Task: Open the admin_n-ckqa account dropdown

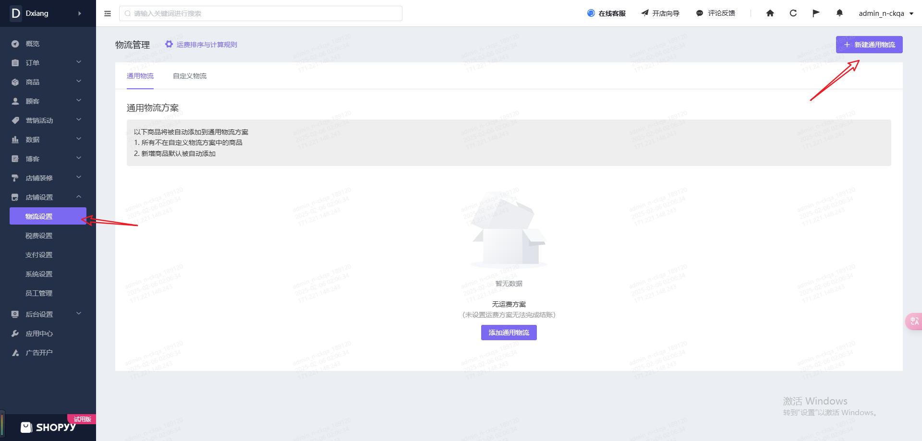Action: [886, 13]
